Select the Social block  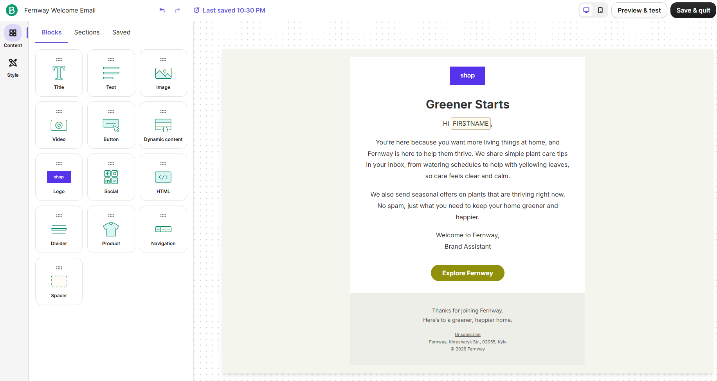[111, 177]
